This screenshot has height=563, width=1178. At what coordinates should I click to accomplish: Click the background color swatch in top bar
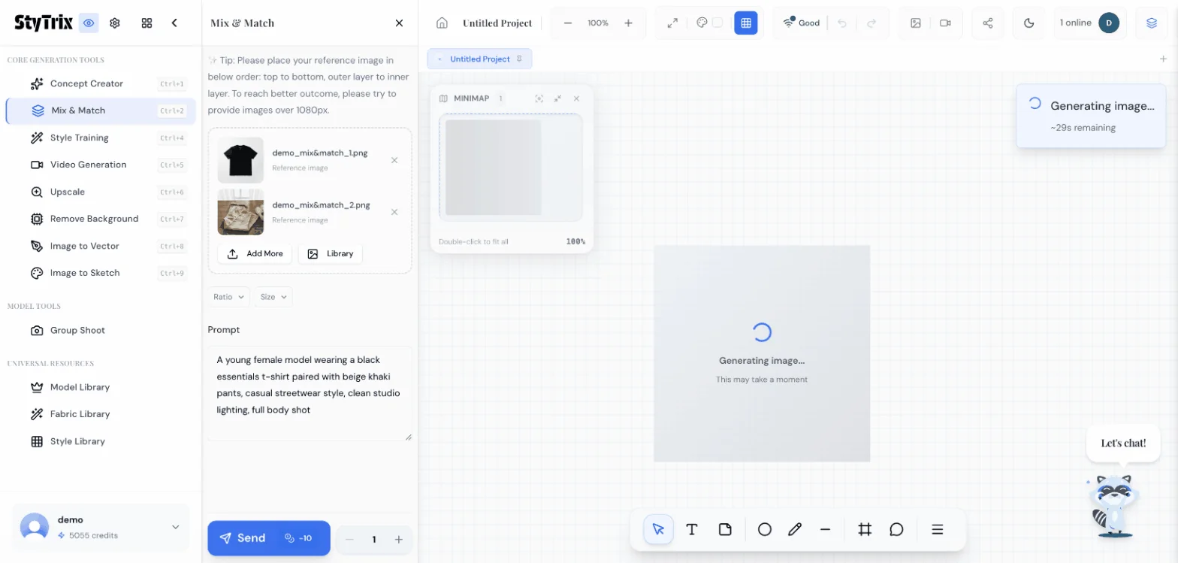pyautogui.click(x=717, y=23)
